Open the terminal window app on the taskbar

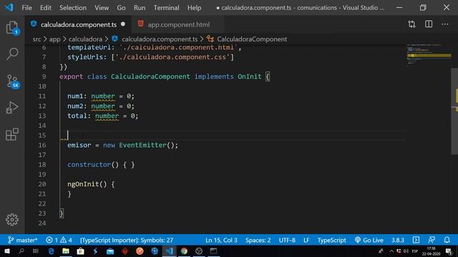point(213,251)
